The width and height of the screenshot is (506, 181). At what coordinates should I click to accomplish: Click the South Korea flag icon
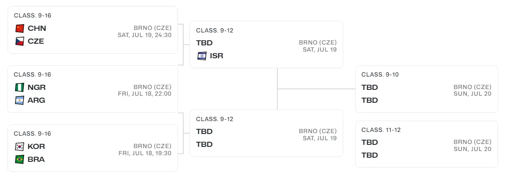(x=20, y=146)
